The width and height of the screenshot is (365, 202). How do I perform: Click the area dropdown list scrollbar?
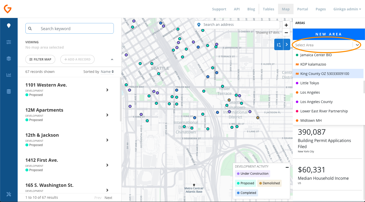pos(364,87)
